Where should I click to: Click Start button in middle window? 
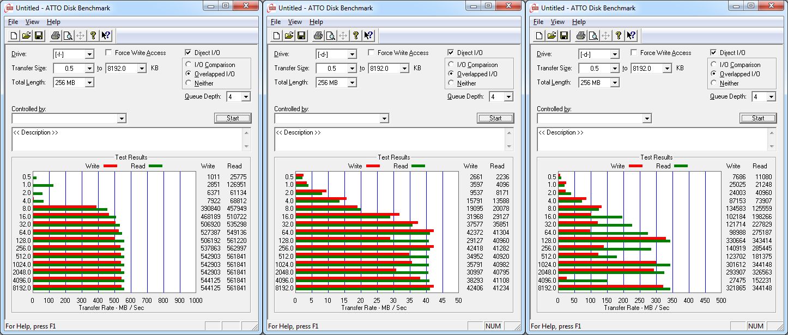click(x=495, y=118)
